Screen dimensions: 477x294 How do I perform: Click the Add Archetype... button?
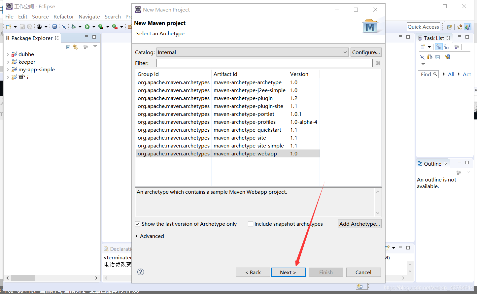click(x=360, y=224)
